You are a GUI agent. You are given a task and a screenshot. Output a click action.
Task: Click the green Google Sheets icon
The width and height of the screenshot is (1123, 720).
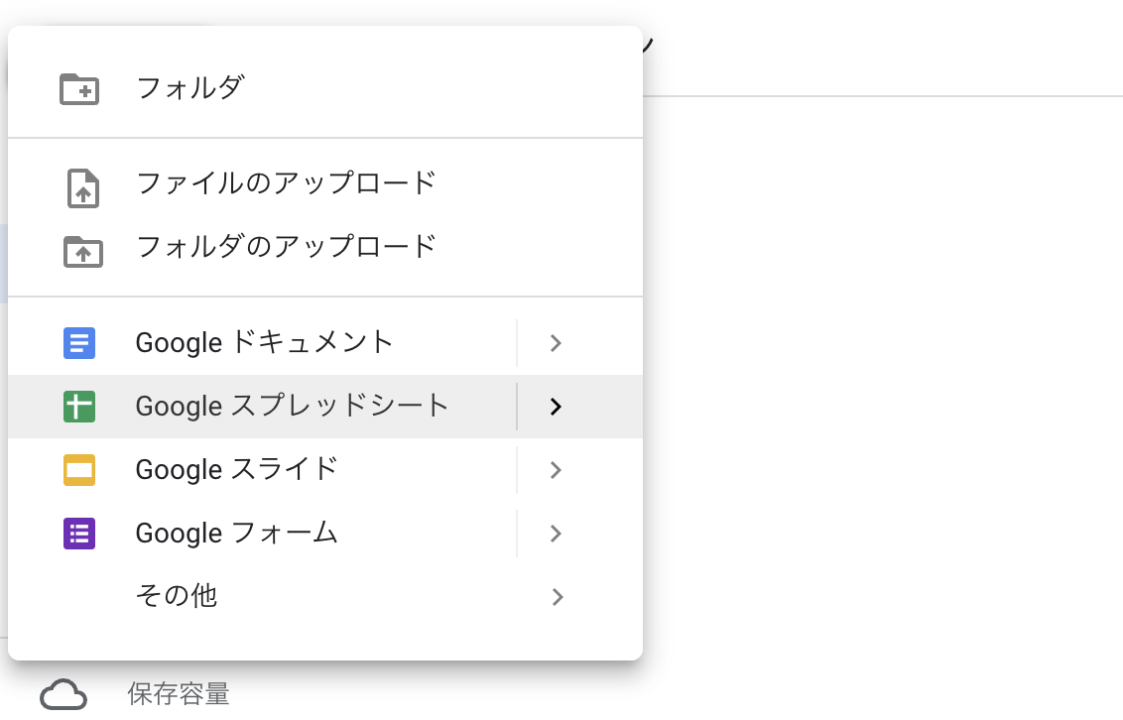tap(79, 407)
